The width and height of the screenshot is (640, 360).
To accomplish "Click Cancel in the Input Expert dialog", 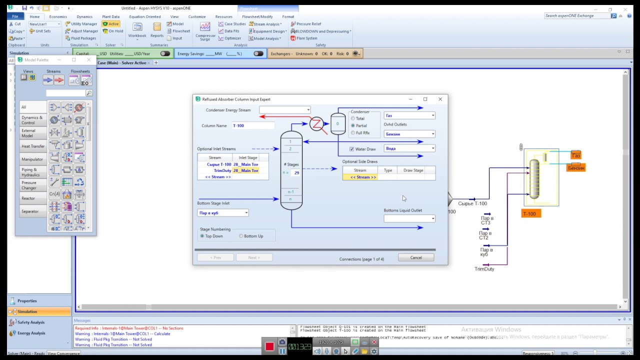I will [x=416, y=257].
